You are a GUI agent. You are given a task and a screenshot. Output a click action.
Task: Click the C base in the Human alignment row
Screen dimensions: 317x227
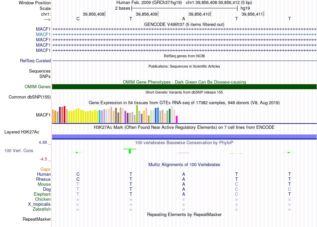pos(78,174)
